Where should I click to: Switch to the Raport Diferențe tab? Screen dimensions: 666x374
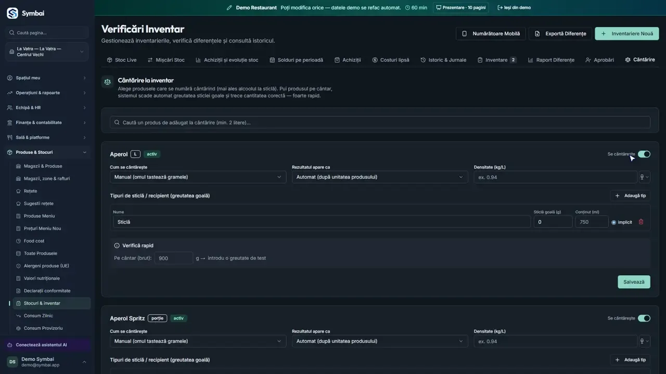point(551,60)
